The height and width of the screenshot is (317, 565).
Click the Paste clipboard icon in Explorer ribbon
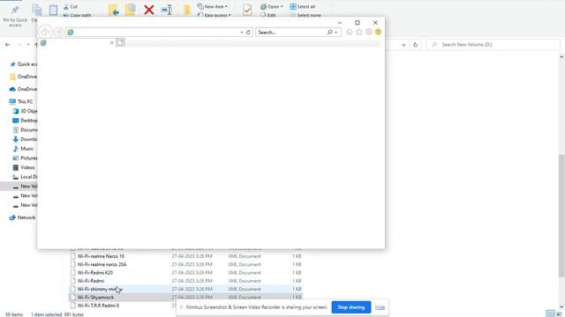(53, 10)
